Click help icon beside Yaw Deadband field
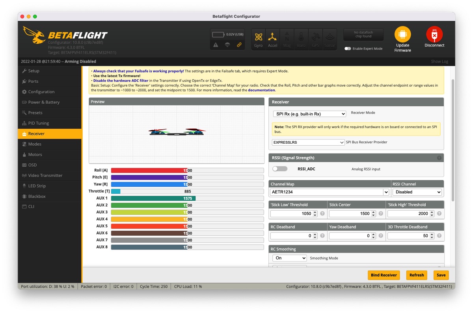 pyautogui.click(x=381, y=236)
